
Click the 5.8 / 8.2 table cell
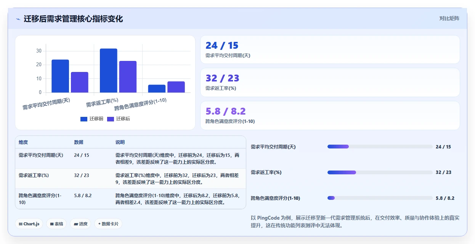coord(83,196)
